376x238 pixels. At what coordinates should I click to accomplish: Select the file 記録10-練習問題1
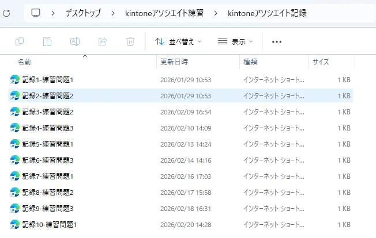click(50, 225)
